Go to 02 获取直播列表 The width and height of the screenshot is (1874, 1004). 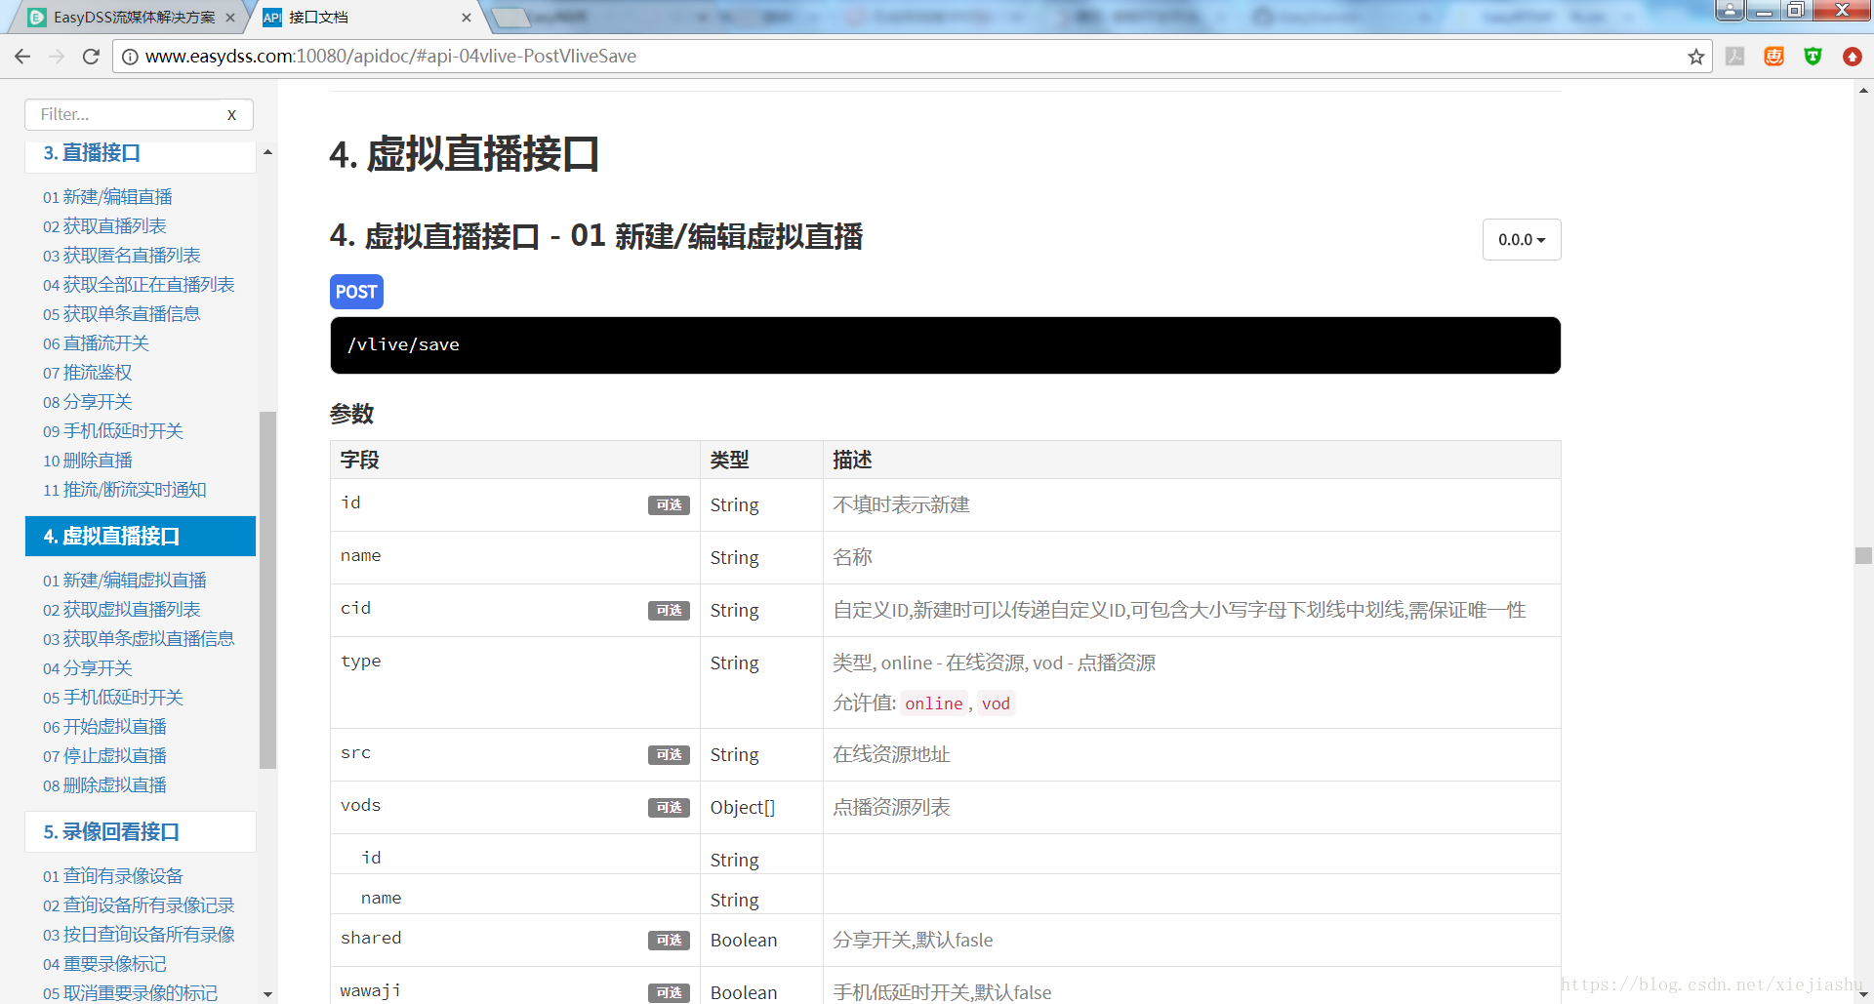click(x=104, y=226)
